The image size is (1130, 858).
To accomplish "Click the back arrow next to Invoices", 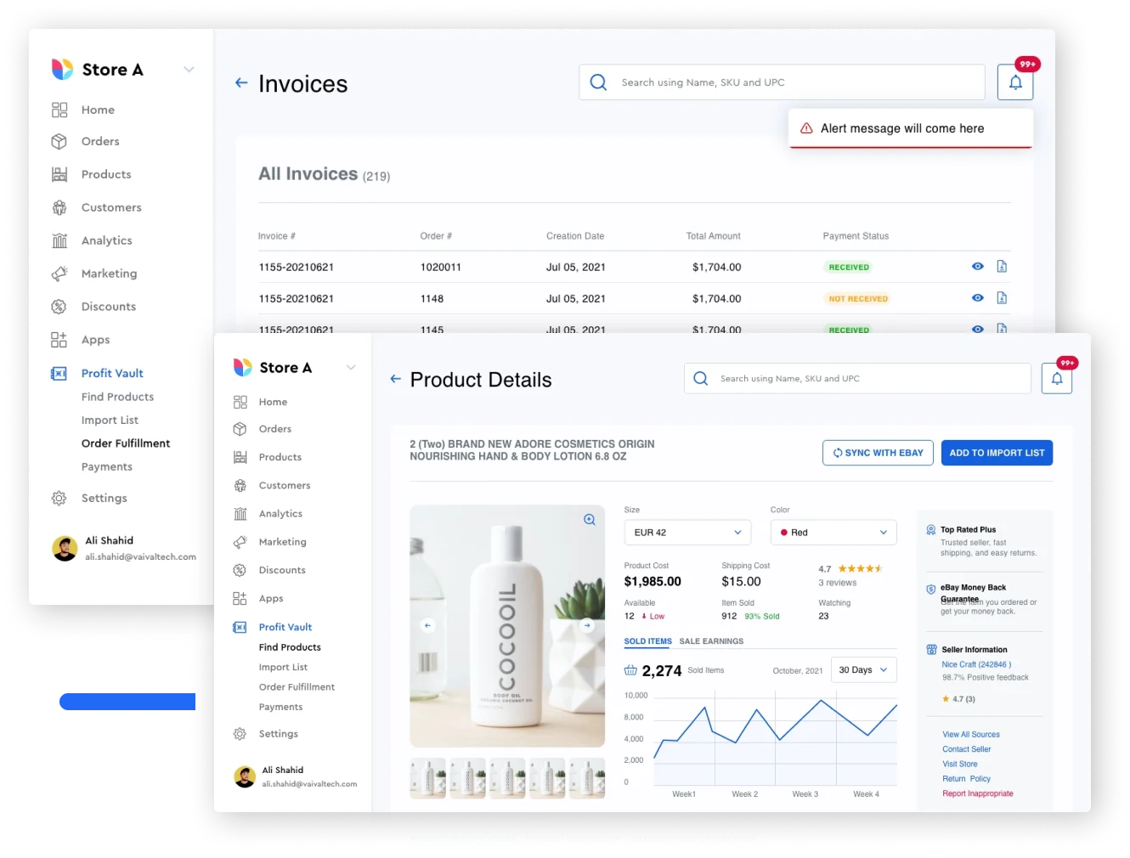I will (241, 82).
